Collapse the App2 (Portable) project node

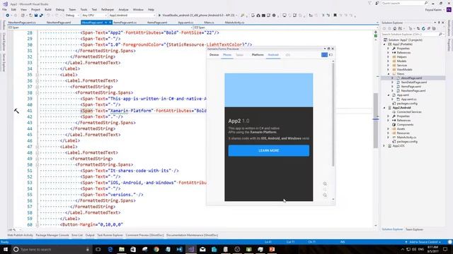click(384, 44)
